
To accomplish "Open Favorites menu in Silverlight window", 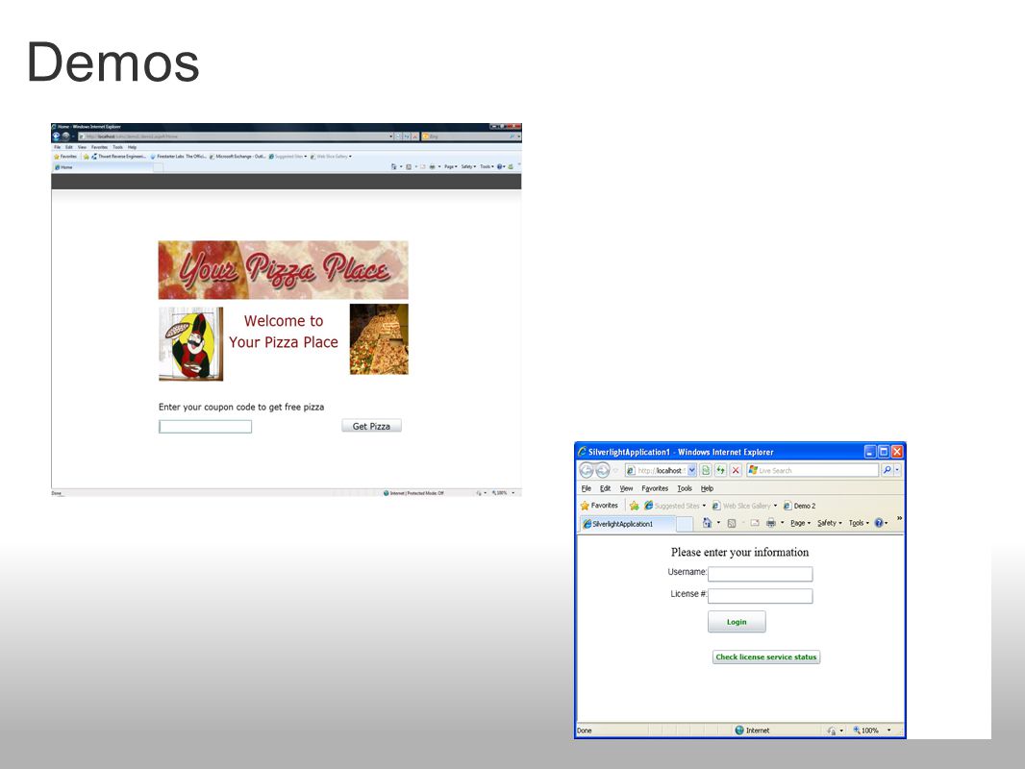I will pos(655,488).
